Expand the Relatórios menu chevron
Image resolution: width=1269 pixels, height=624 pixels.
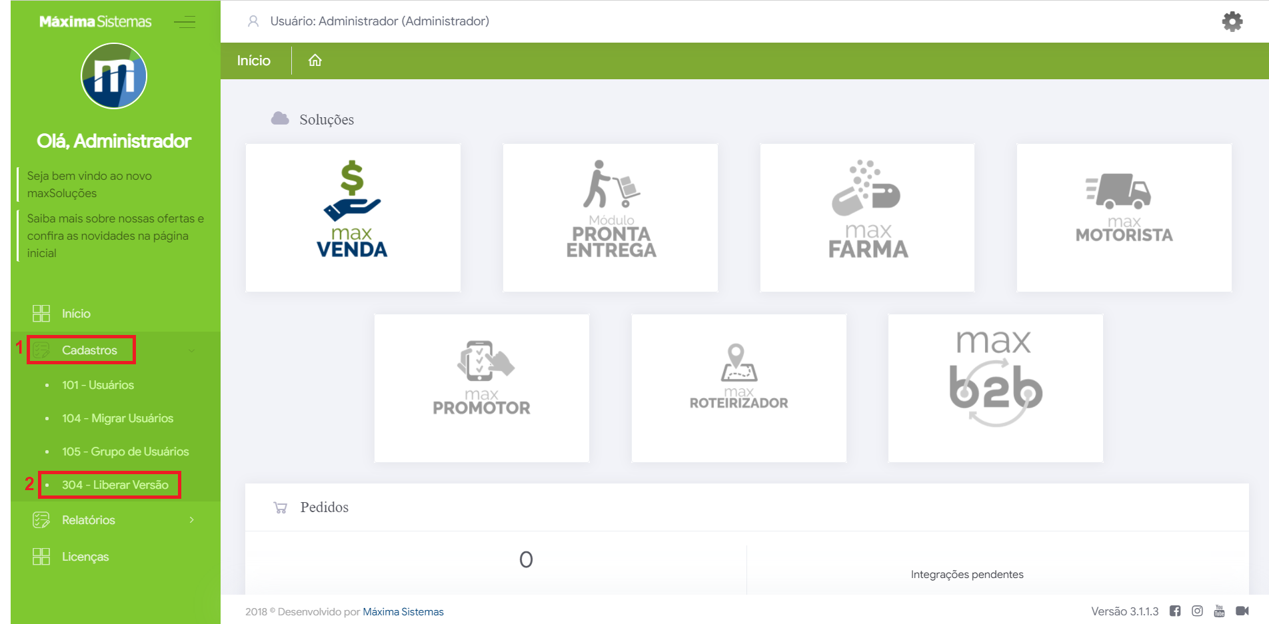(x=191, y=520)
